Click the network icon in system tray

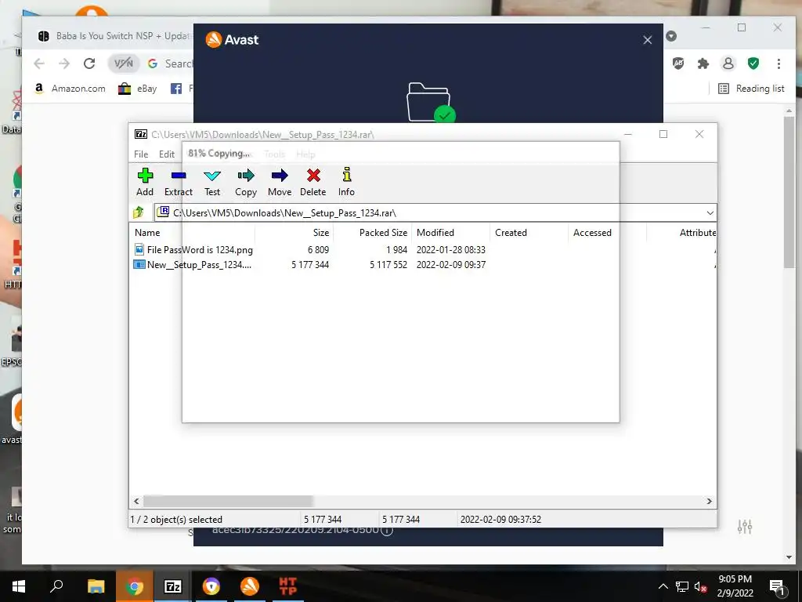pos(682,586)
